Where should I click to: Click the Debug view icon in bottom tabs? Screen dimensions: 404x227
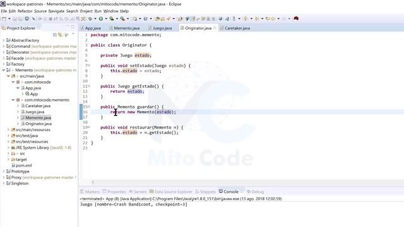pos(249,192)
